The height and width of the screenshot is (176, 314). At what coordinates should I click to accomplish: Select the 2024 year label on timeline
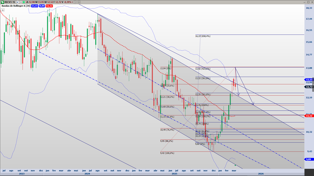(87, 174)
